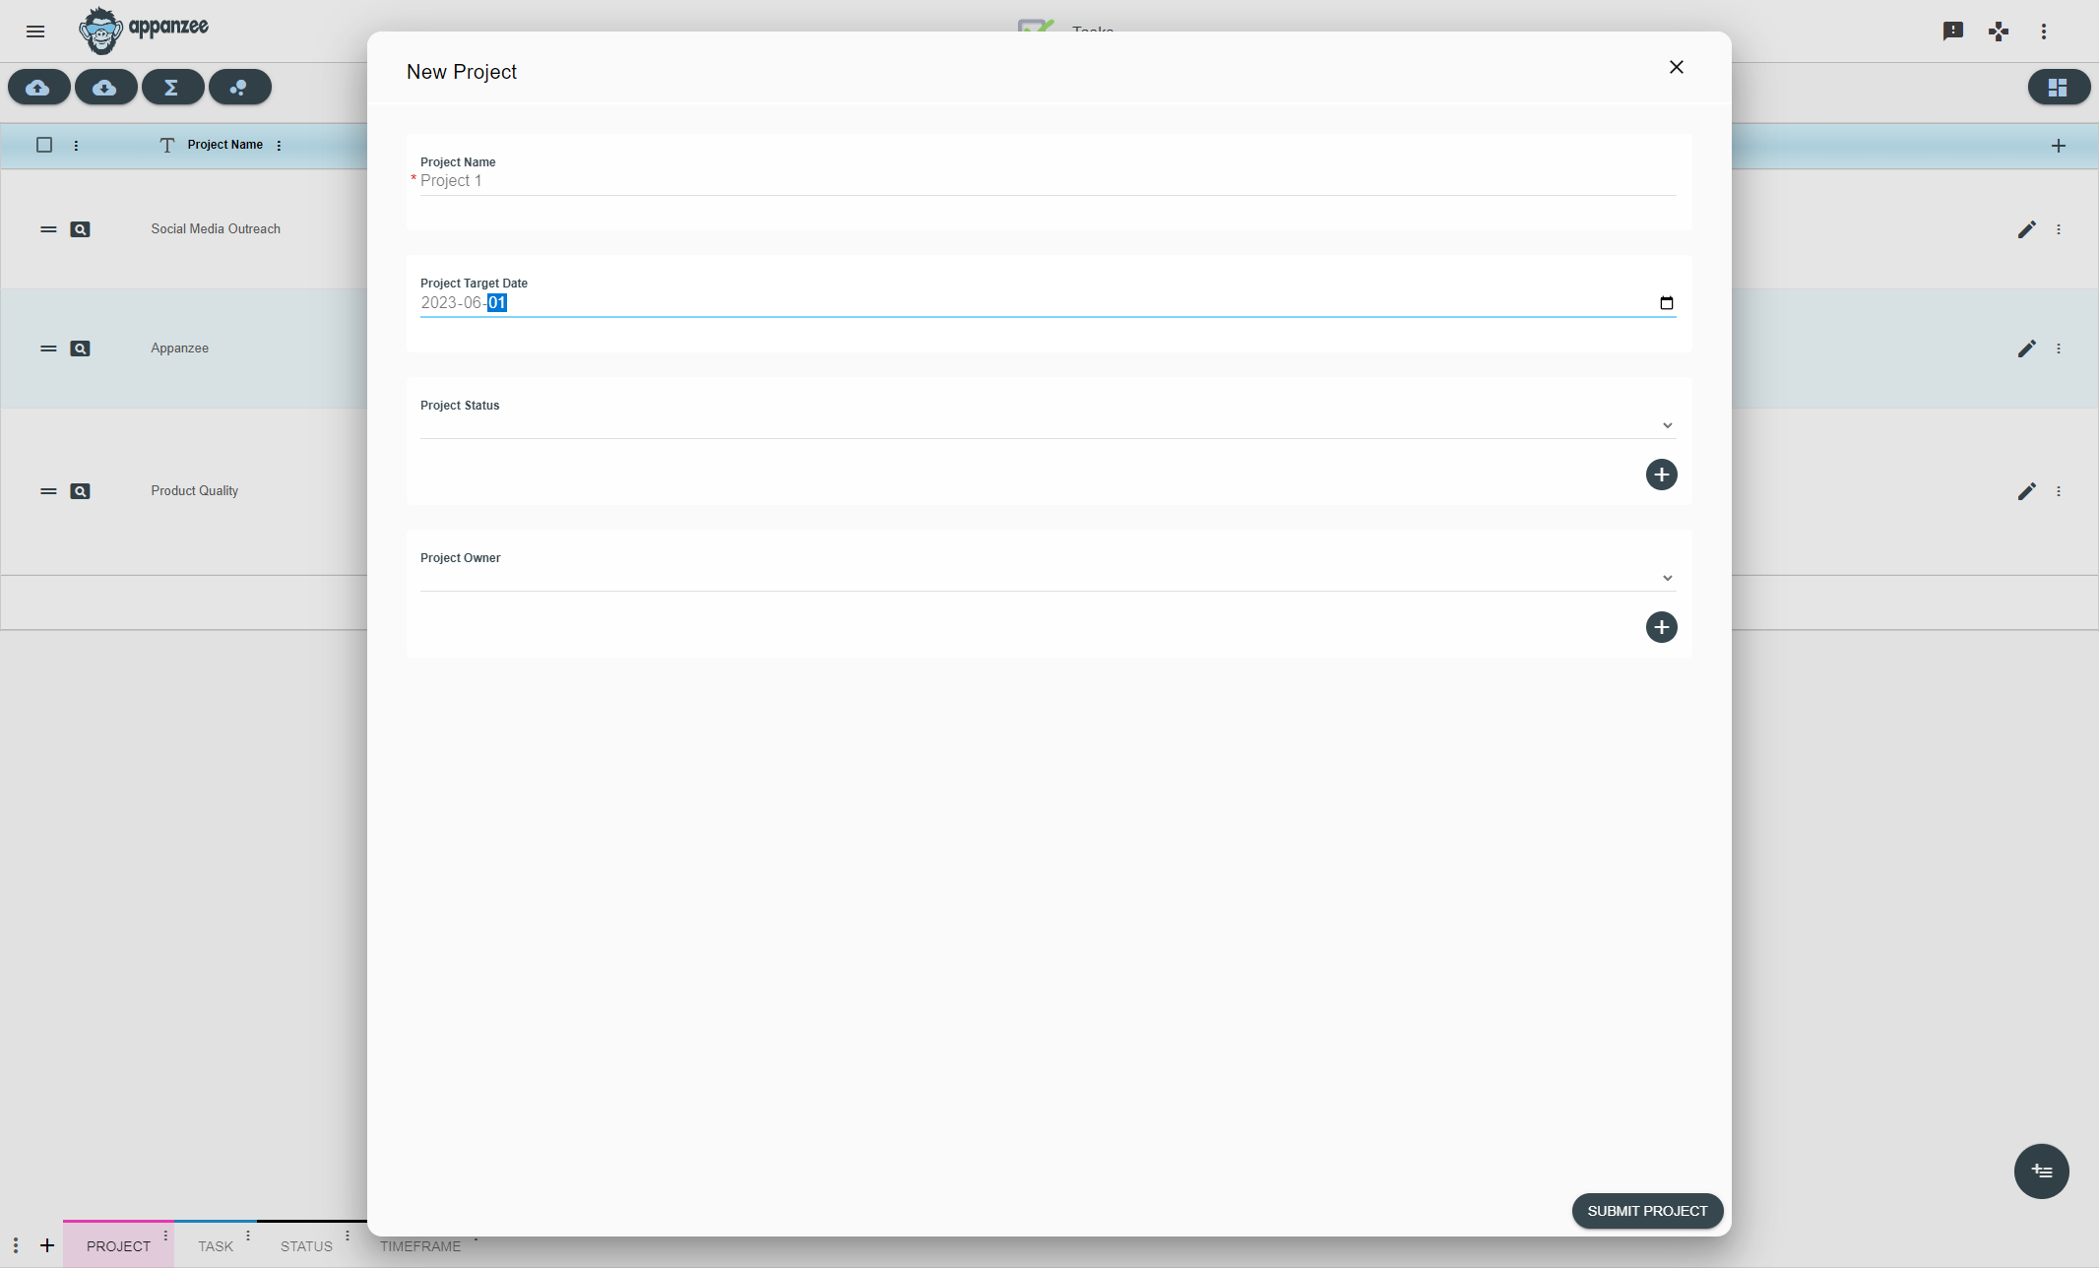Switch to the TASK tab
This screenshot has width=2099, height=1268.
click(216, 1245)
